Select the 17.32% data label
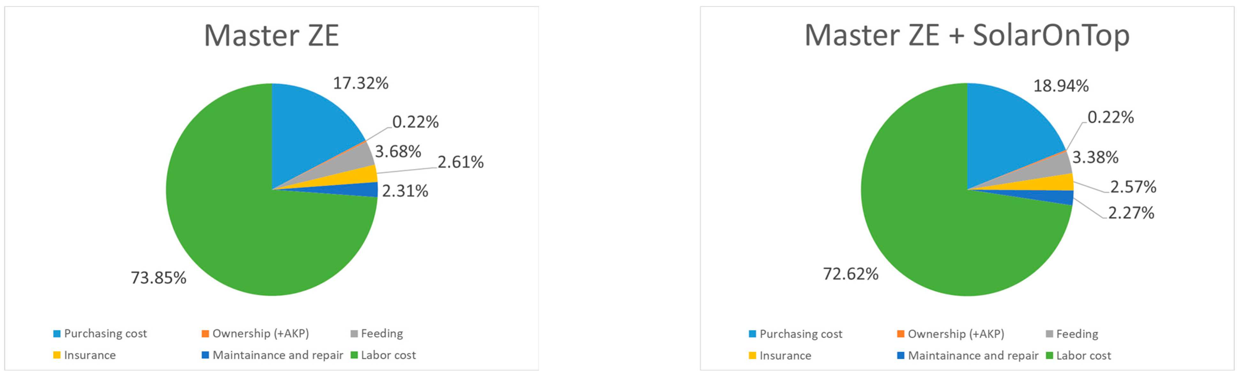This screenshot has height=375, width=1239. pos(361,83)
